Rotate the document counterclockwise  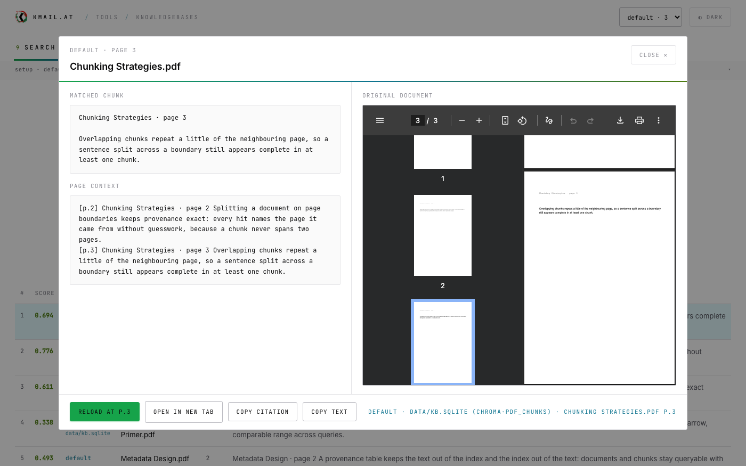pyautogui.click(x=522, y=120)
